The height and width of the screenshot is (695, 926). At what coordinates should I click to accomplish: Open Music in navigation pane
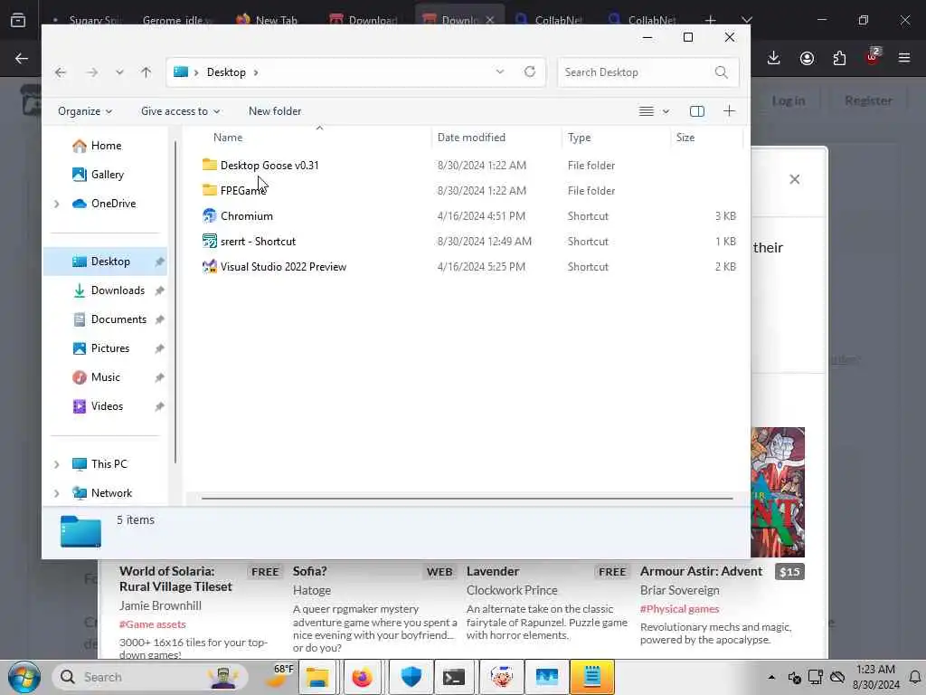tap(105, 377)
